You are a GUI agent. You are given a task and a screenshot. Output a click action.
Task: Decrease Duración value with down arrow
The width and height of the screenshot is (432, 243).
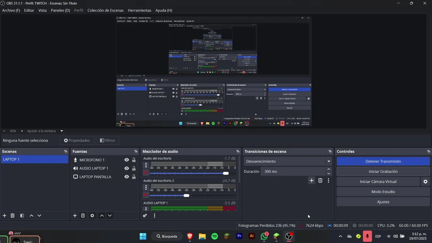point(329,173)
